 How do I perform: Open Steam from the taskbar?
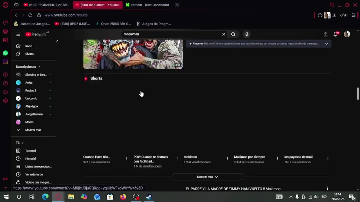(149, 197)
